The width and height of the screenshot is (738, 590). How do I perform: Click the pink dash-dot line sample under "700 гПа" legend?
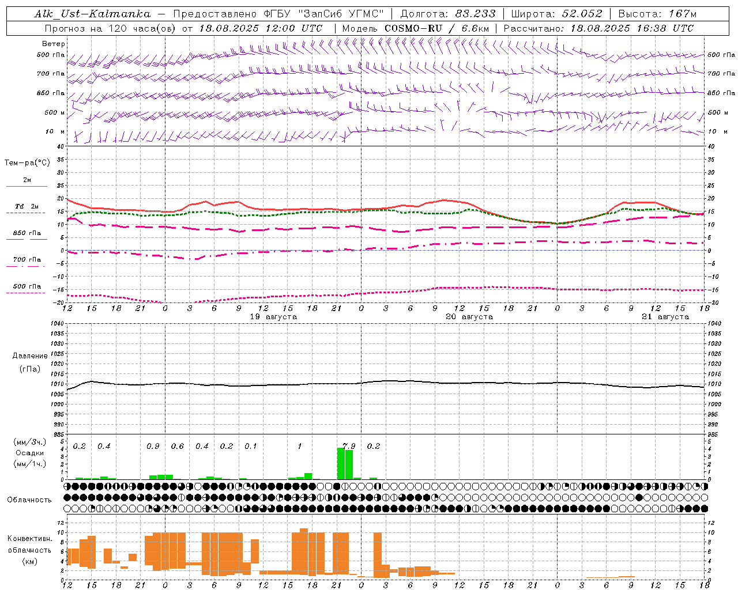click(25, 267)
